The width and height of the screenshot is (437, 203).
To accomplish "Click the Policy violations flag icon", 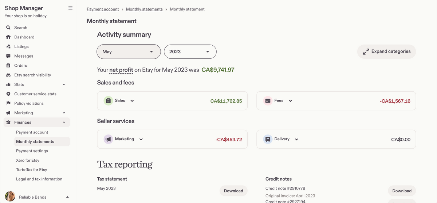I will (x=8, y=103).
